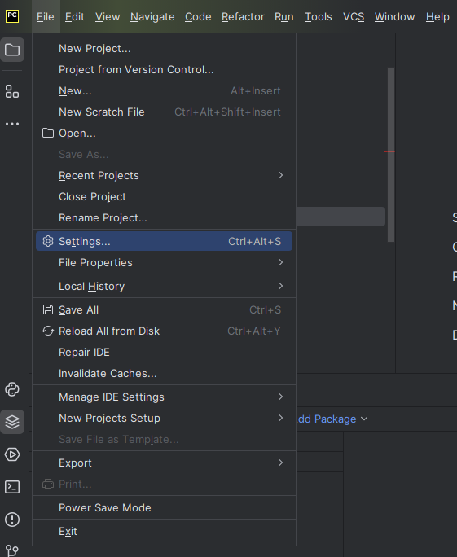Image resolution: width=457 pixels, height=557 pixels.
Task: Open the VCS menu
Action: click(354, 17)
